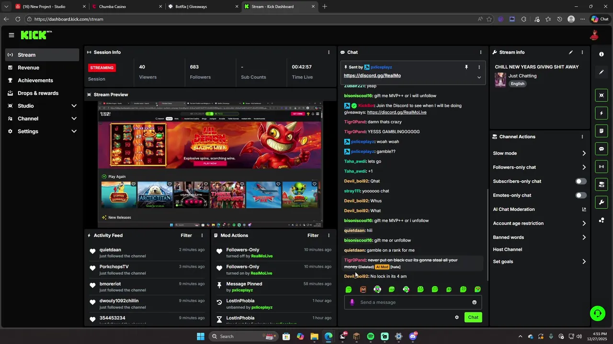Viewport: 613px width, 344px height.
Task: Open Set goals chevron
Action: (584, 262)
